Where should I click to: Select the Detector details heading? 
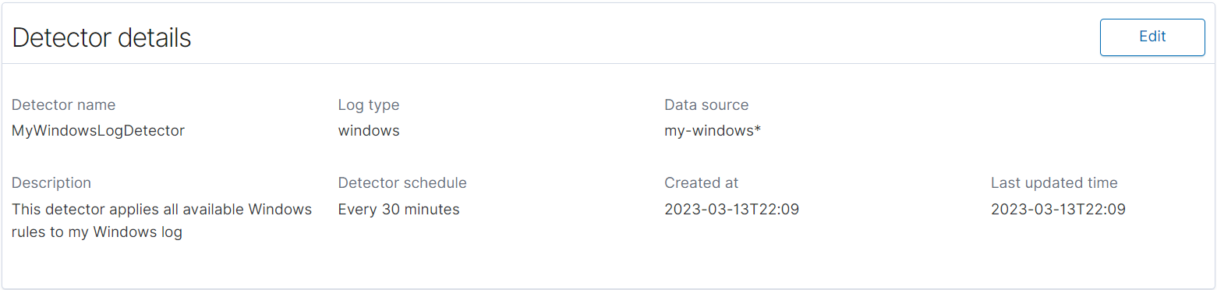click(102, 37)
